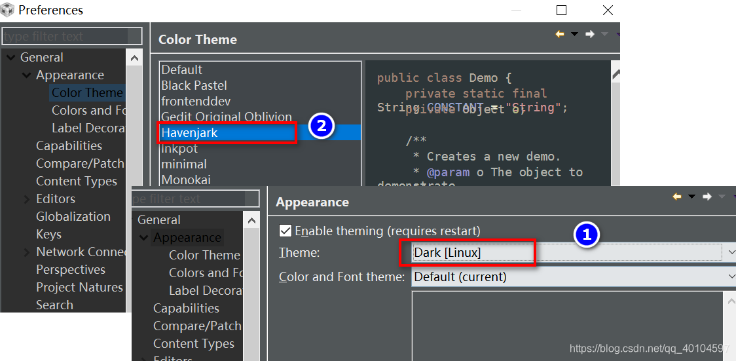Click scroll-up arrow of front Preferences tree

click(x=251, y=221)
